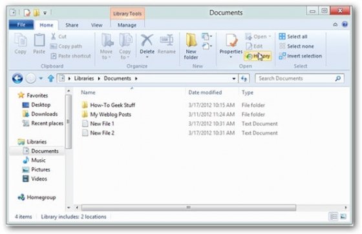This screenshot has width=362, height=234.
Task: Go up one level with Up arrow
Action: click(x=51, y=79)
